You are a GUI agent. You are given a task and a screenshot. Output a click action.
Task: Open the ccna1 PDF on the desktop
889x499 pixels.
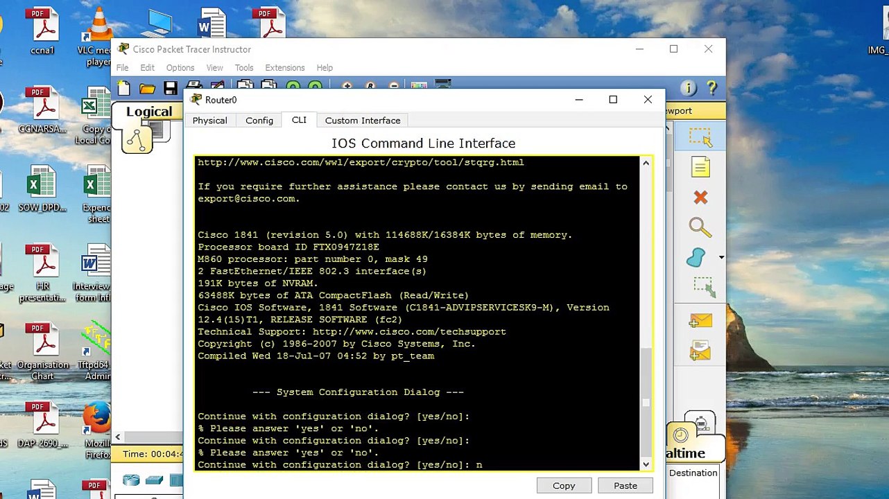43,33
